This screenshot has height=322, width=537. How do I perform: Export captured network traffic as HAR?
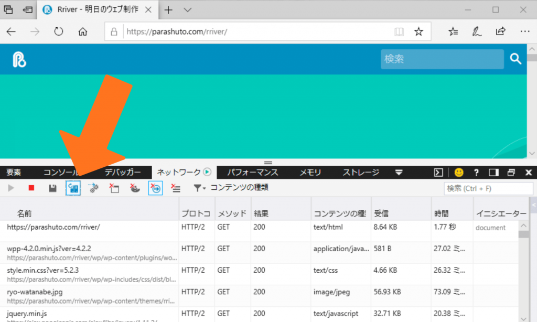pos(52,188)
